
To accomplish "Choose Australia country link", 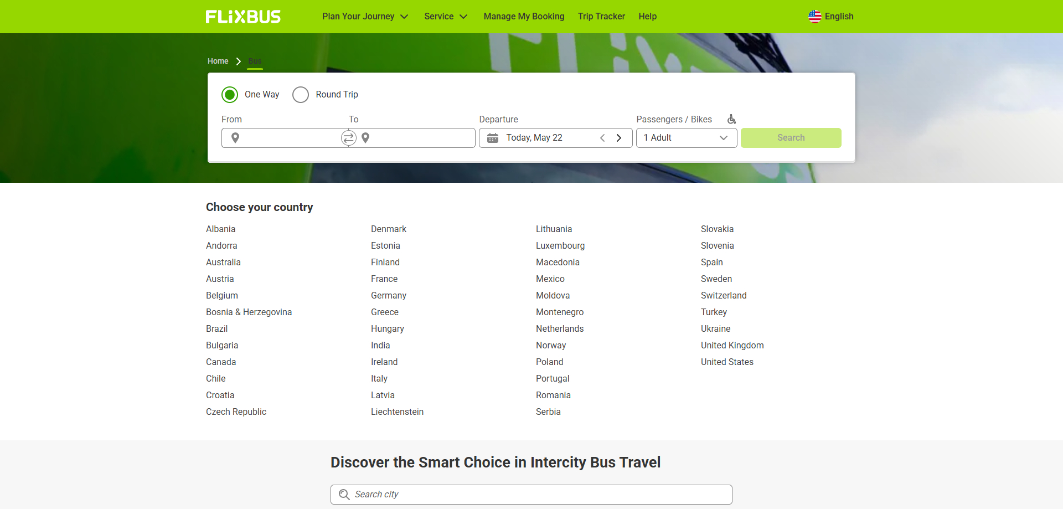I will click(223, 263).
